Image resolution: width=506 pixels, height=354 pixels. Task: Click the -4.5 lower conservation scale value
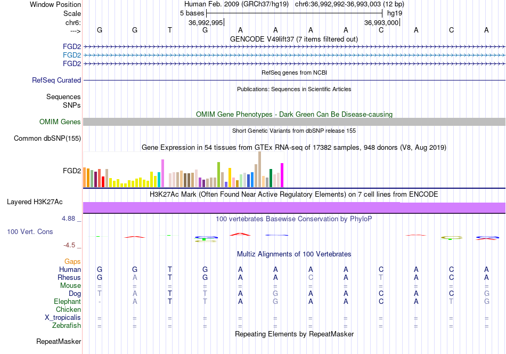click(69, 245)
